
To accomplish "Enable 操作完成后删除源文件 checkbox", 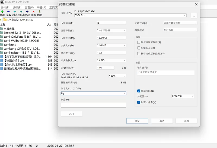I will click(139, 53).
